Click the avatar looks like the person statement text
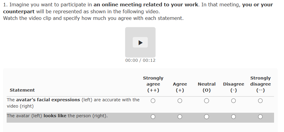This screenshot has width=284, height=132. tap(57, 116)
